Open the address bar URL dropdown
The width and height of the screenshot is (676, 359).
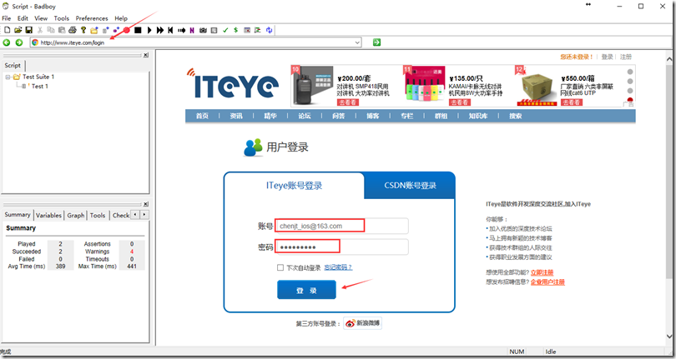357,42
